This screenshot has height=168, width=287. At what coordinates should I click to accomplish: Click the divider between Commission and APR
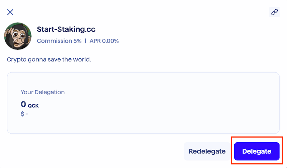click(x=85, y=41)
